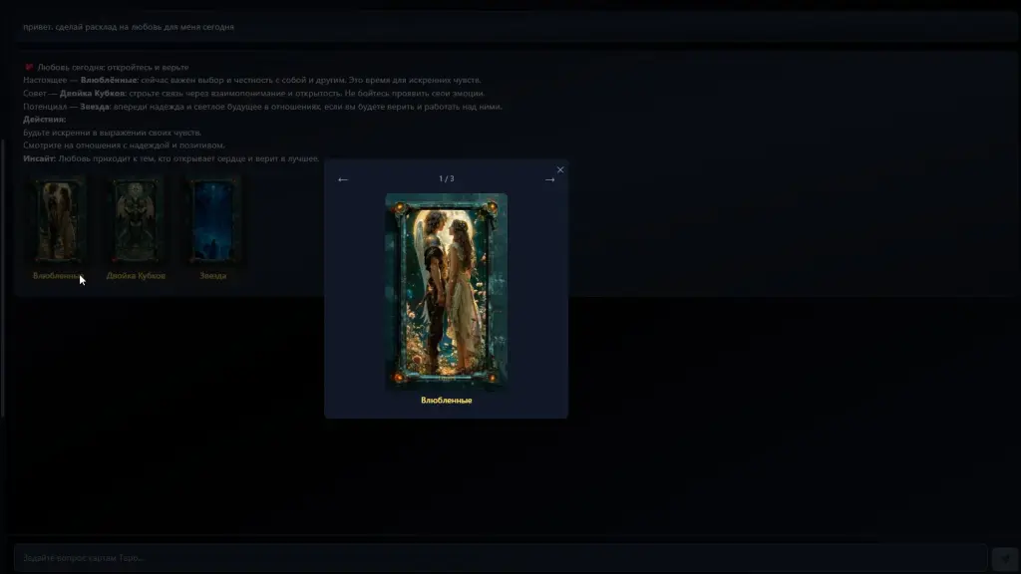
Task: Select the user message 'привет, сделай расклад'
Action: 129,27
